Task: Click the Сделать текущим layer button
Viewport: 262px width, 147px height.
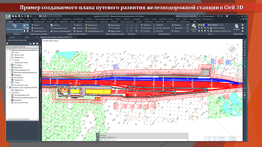Action: point(217,28)
